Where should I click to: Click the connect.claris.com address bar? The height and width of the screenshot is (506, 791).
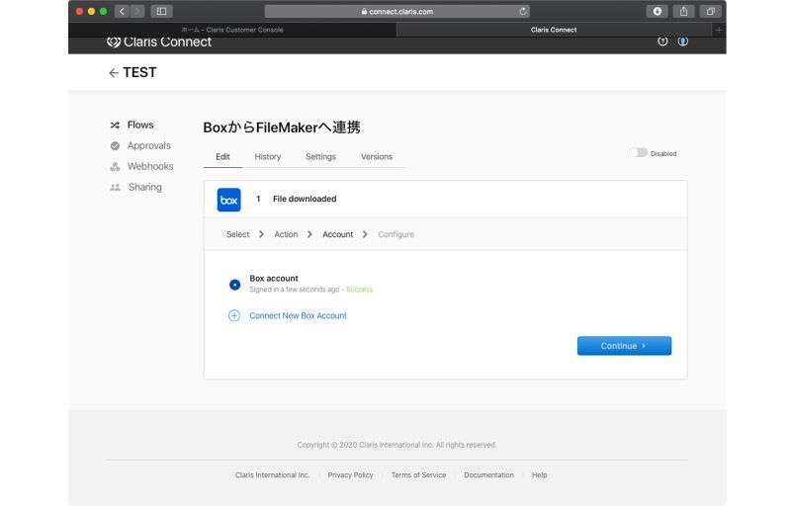[x=397, y=11]
